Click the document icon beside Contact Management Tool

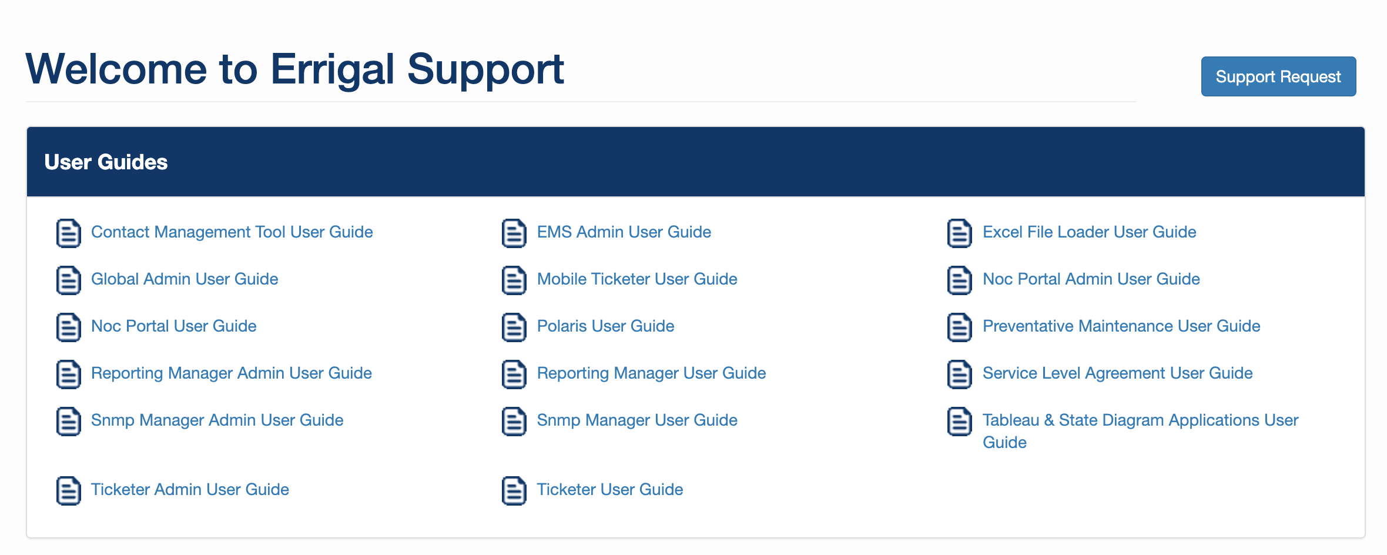pyautogui.click(x=68, y=233)
